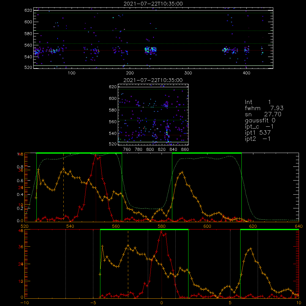Click x-axis label 780 under middle image

pos(139,150)
